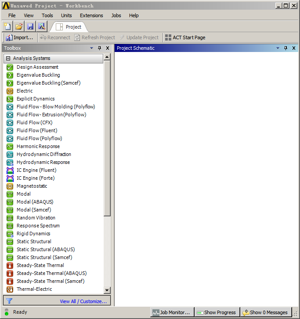Select Fluid Flow - Extrusion (Polyflow) entry
This screenshot has height=319, width=300.
tap(51, 115)
